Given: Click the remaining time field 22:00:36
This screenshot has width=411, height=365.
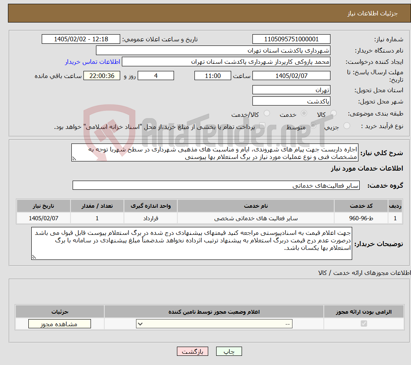Looking at the screenshot, I should tap(102, 76).
